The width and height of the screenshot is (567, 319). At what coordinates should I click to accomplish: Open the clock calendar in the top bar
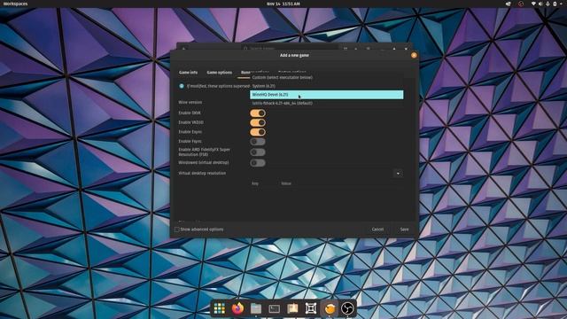point(283,4)
